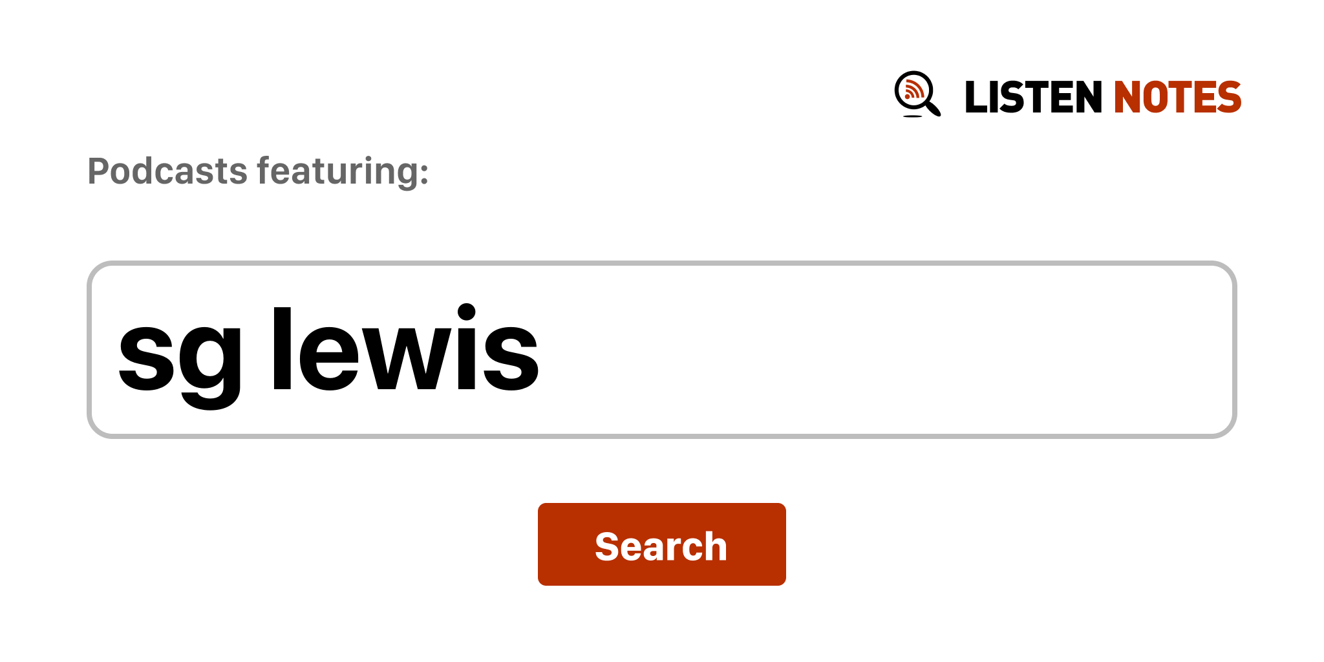This screenshot has height=662, width=1324.
Task: Click the Listen Notes magnifier logo icon
Action: [917, 94]
